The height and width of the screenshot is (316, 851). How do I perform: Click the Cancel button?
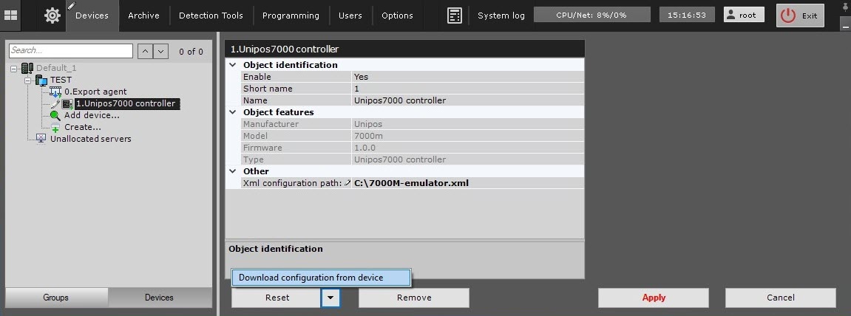[781, 298]
